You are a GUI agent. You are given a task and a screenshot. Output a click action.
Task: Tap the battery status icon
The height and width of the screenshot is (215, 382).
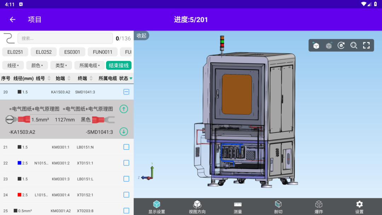[x=375, y=4]
